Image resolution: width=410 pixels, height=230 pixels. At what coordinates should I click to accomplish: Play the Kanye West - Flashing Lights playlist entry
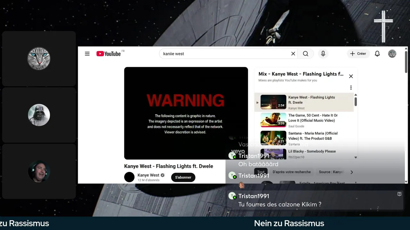[304, 103]
